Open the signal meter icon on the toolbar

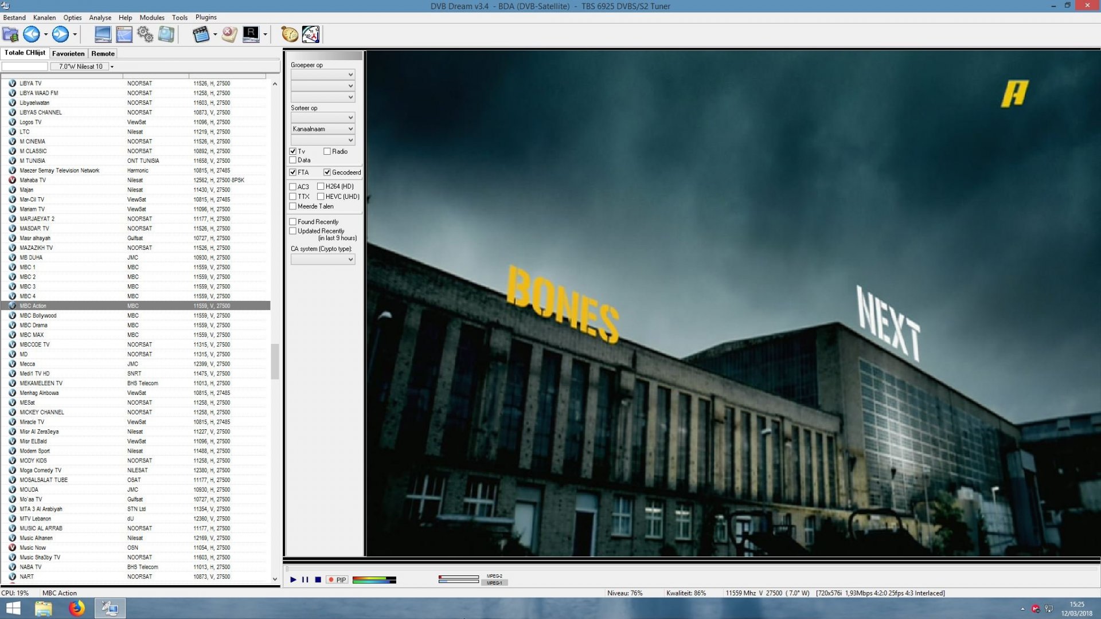pos(310,34)
